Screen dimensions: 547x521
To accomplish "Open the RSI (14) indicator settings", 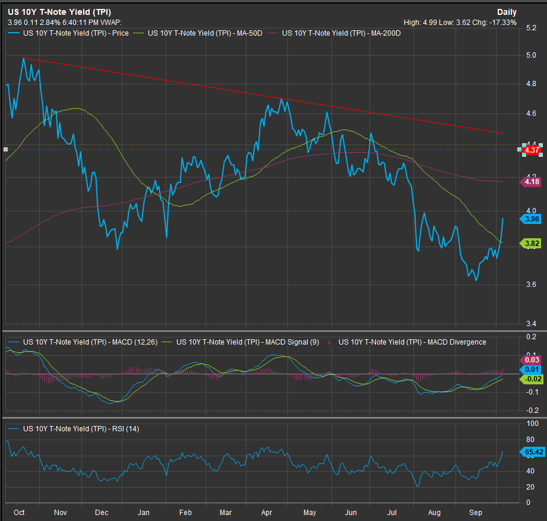I will click(x=81, y=428).
